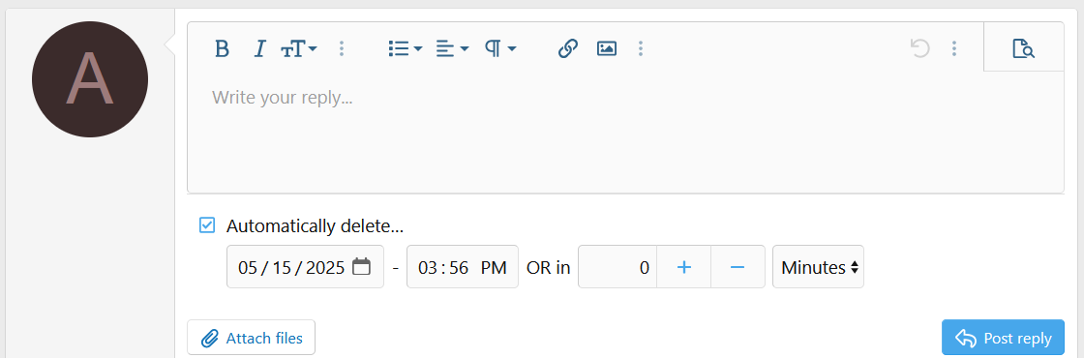The width and height of the screenshot is (1084, 358).
Task: Open the text alignment dropdown
Action: pos(453,48)
